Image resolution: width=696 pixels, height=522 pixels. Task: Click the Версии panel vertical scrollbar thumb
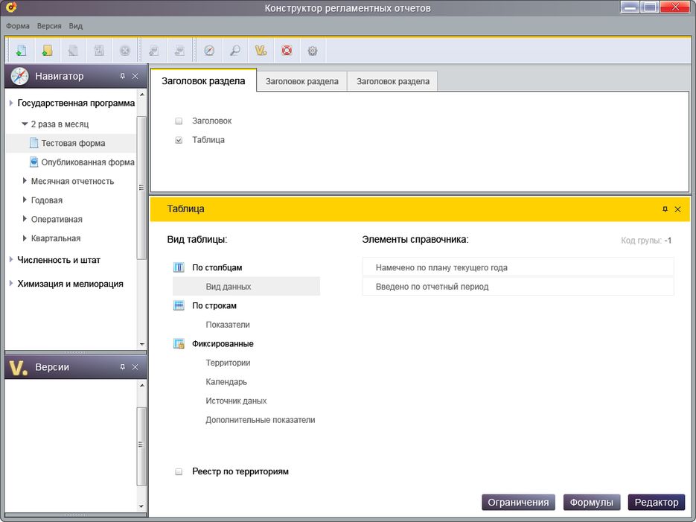[x=141, y=445]
